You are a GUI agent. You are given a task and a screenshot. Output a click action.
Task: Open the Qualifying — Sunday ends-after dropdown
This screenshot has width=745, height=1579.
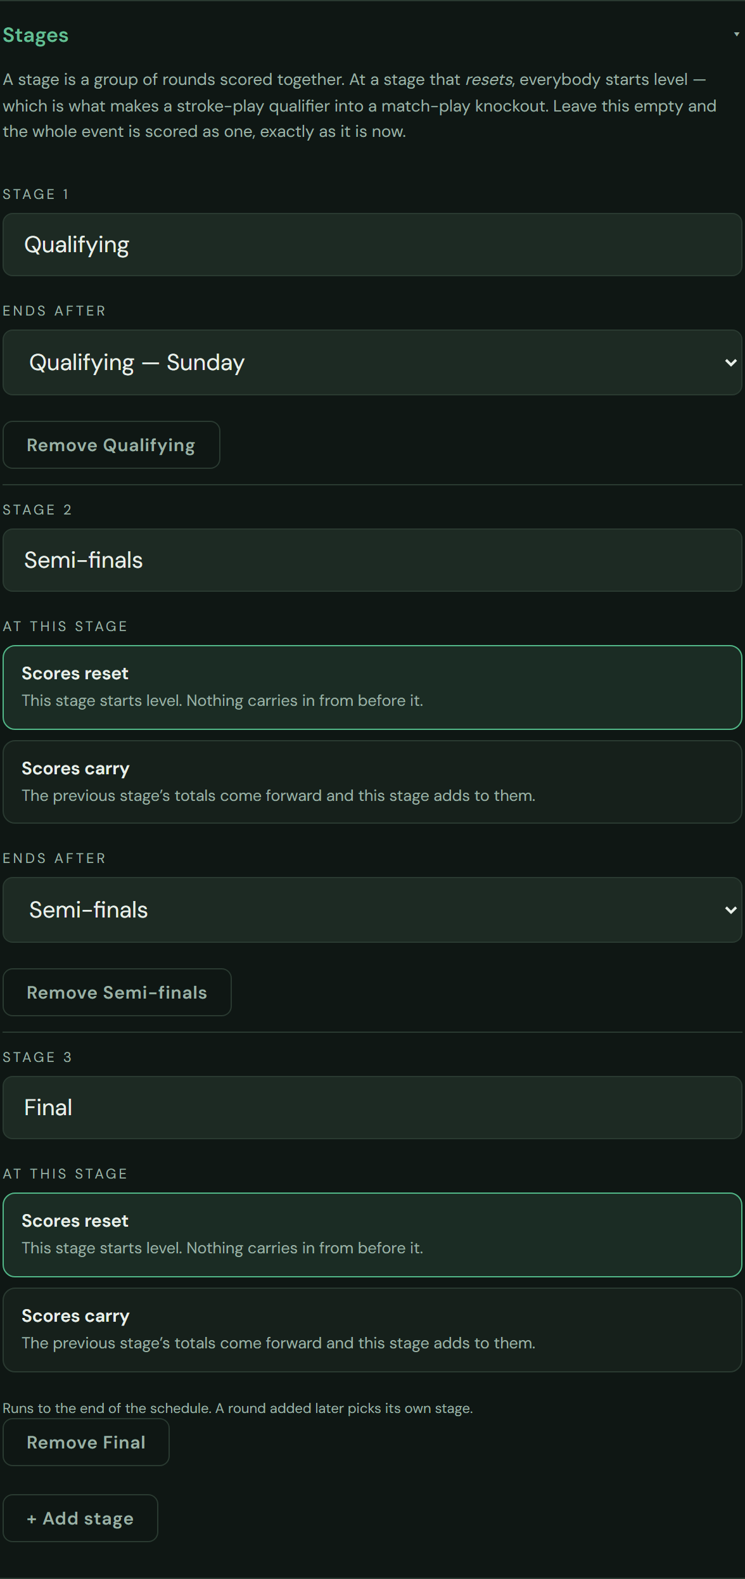click(x=372, y=362)
